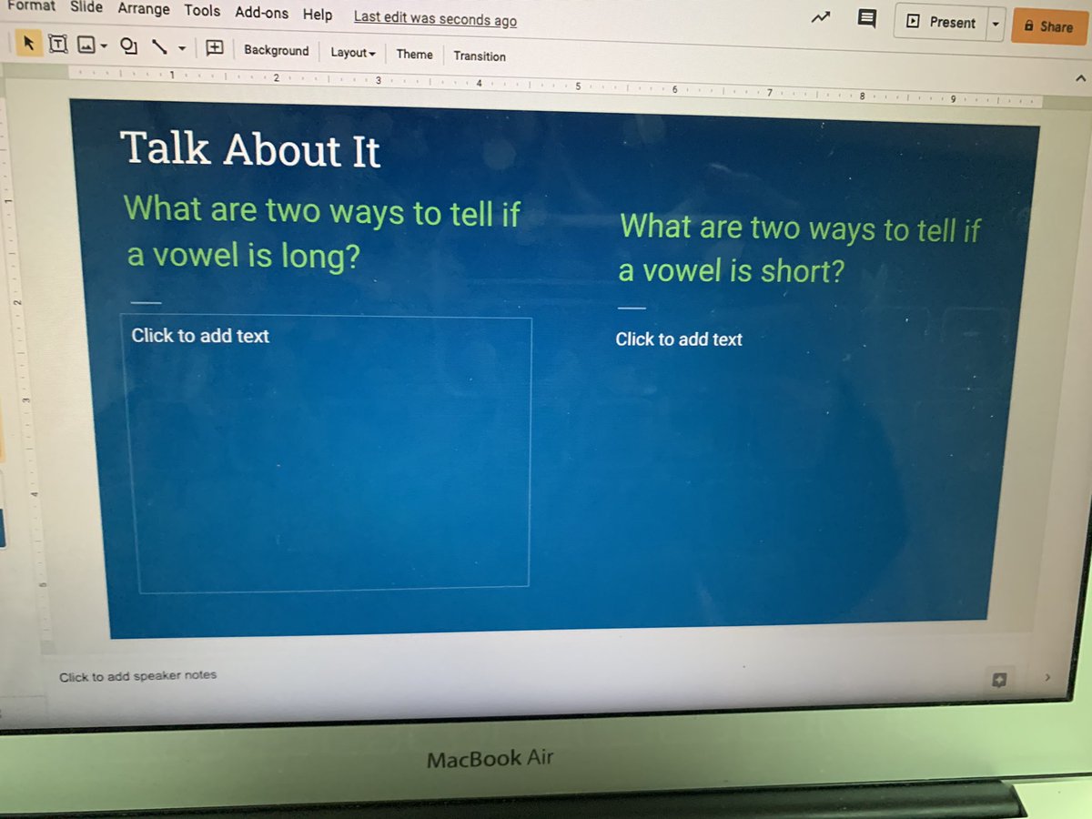Open the Background settings

(276, 50)
